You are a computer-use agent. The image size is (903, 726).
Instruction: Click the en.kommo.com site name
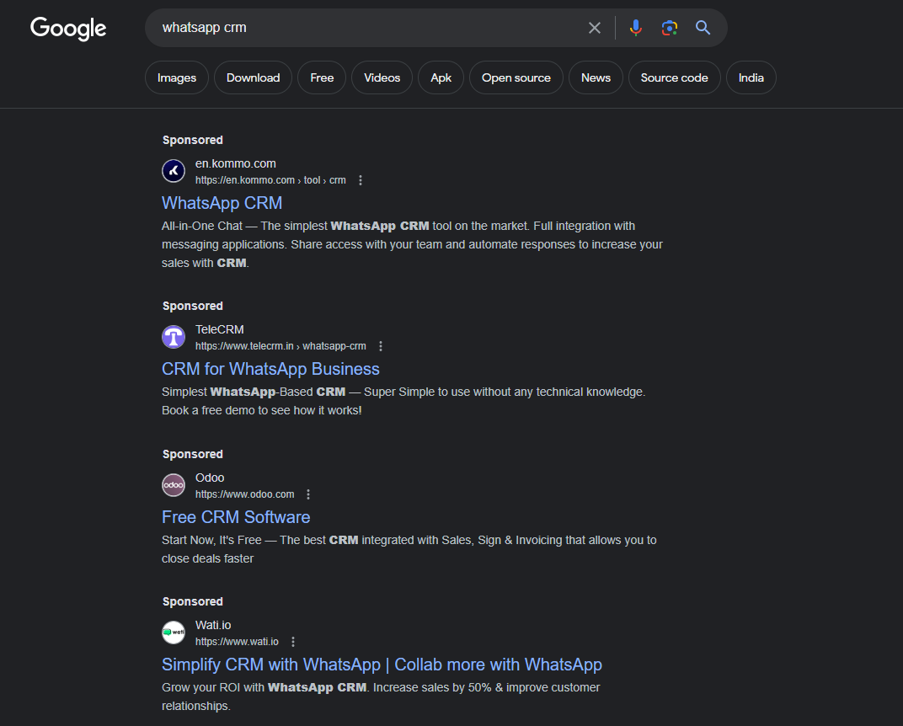(x=236, y=163)
